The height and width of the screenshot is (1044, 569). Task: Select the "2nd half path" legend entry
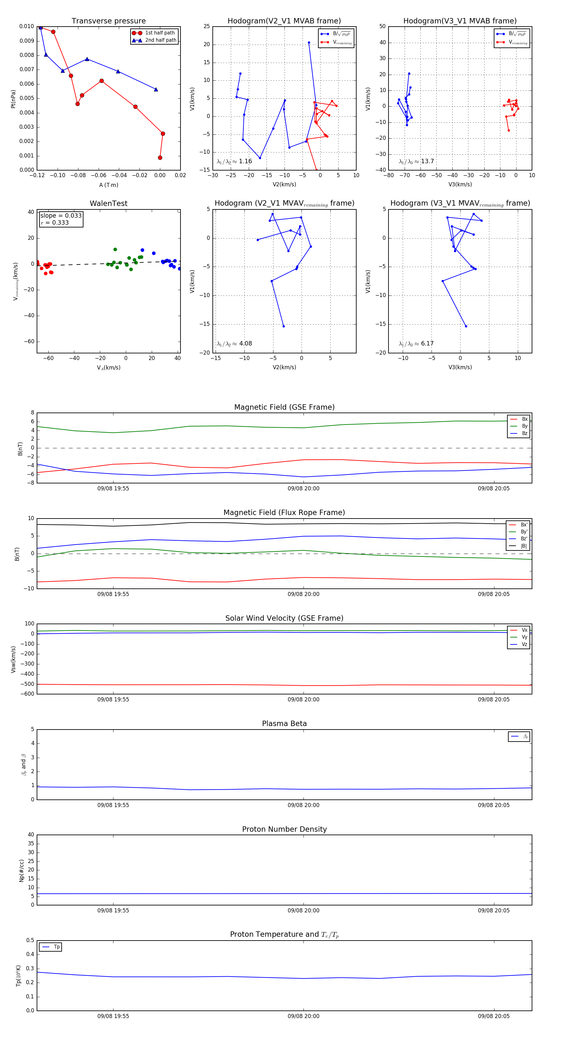(154, 40)
